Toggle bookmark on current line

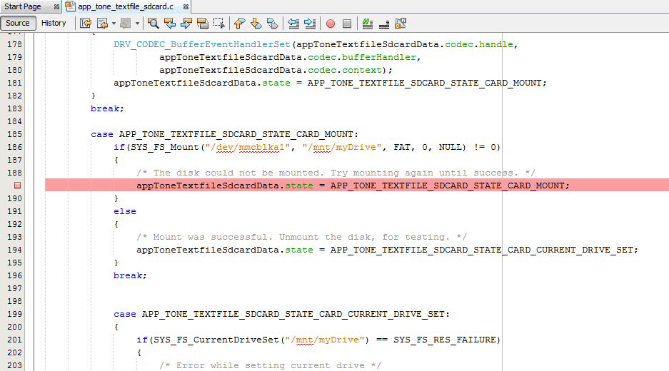click(x=272, y=24)
